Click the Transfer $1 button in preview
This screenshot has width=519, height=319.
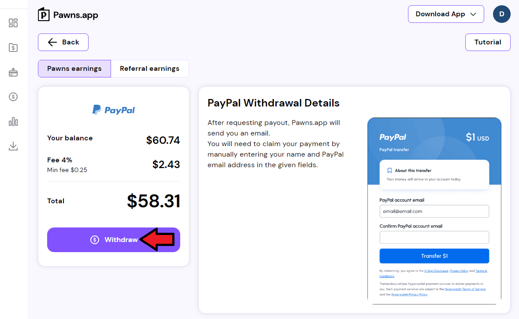click(434, 256)
